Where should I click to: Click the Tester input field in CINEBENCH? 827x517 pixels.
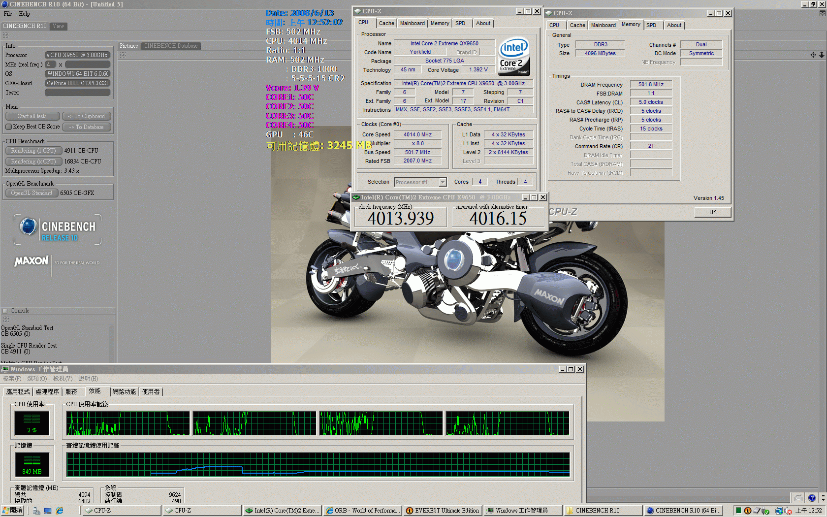pos(78,93)
